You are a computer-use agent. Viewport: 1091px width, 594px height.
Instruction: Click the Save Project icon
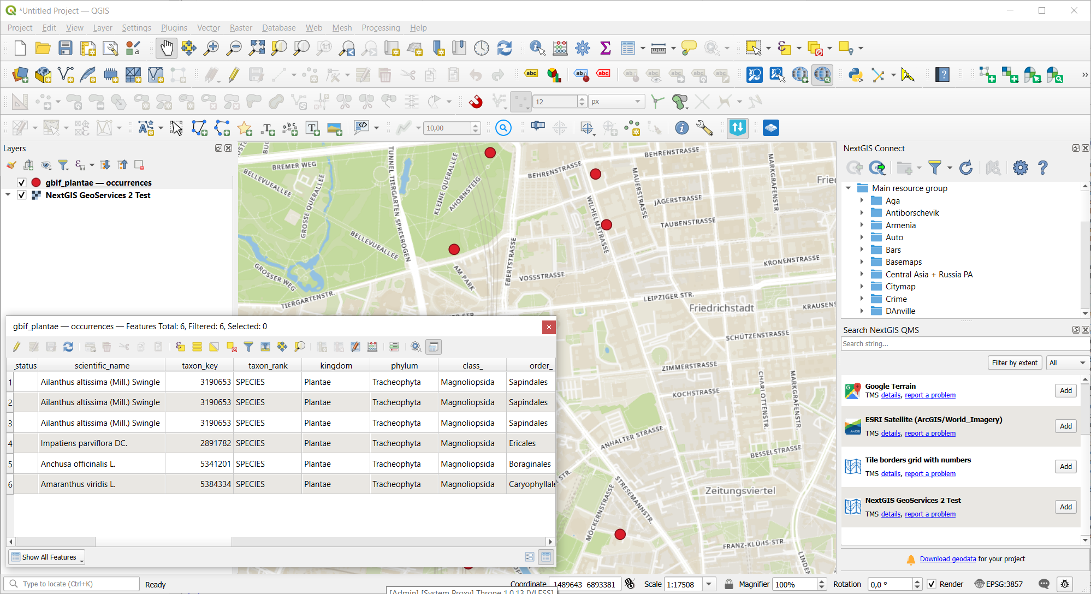[x=66, y=48]
